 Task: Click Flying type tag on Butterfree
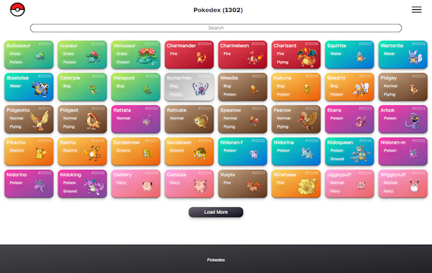click(175, 94)
